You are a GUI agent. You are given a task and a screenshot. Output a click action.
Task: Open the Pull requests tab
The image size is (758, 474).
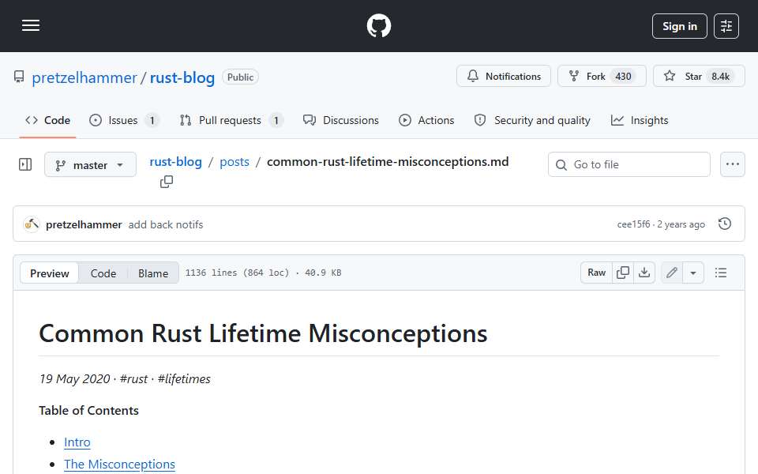[x=231, y=120]
